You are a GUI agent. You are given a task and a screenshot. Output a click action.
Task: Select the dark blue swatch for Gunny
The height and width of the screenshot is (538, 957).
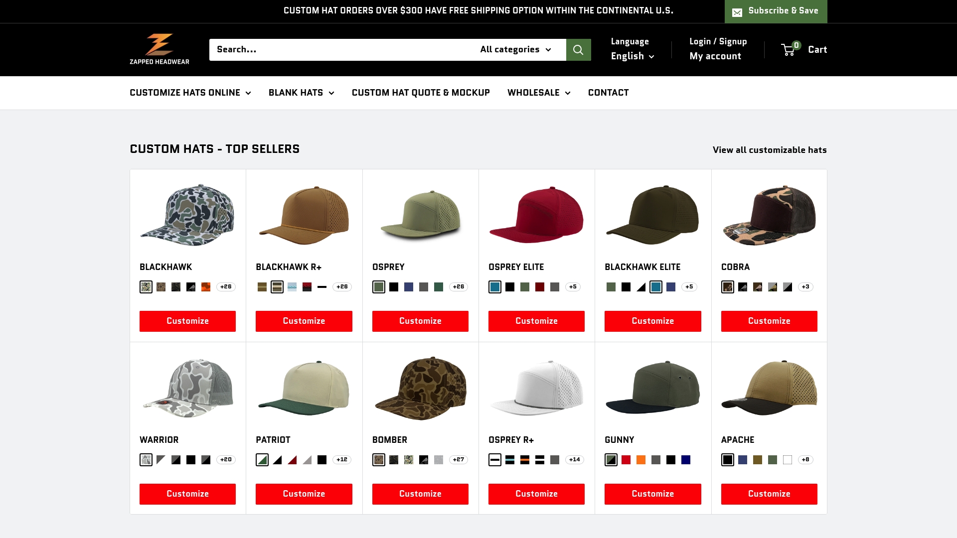click(x=686, y=460)
